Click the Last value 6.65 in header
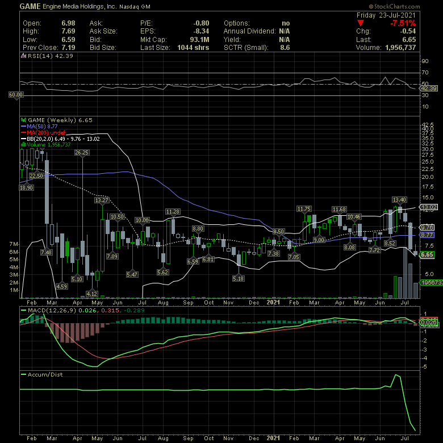The width and height of the screenshot is (443, 443). pos(409,40)
